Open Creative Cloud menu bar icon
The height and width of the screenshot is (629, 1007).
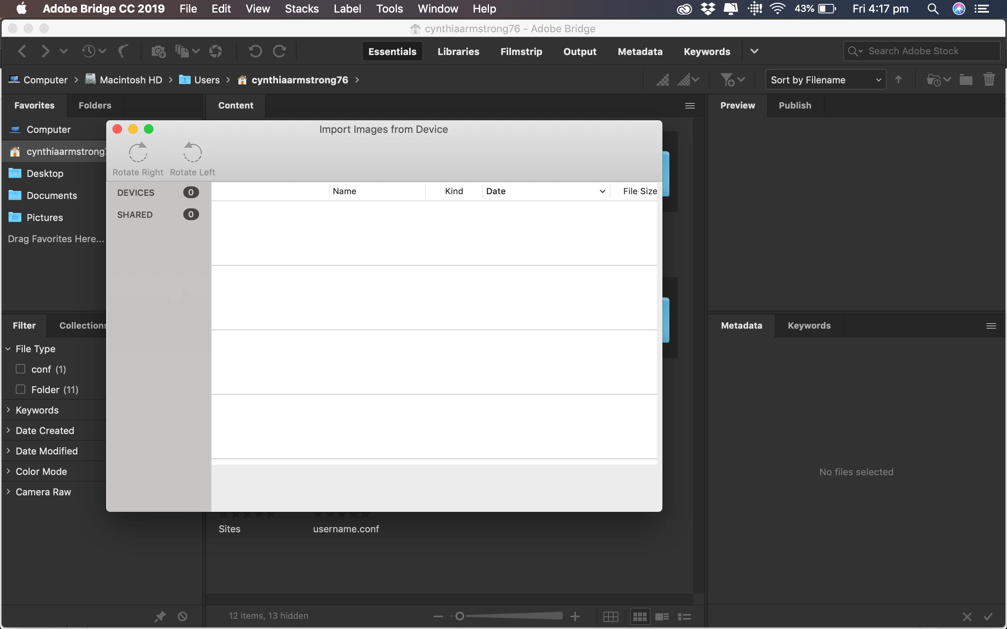coord(684,9)
